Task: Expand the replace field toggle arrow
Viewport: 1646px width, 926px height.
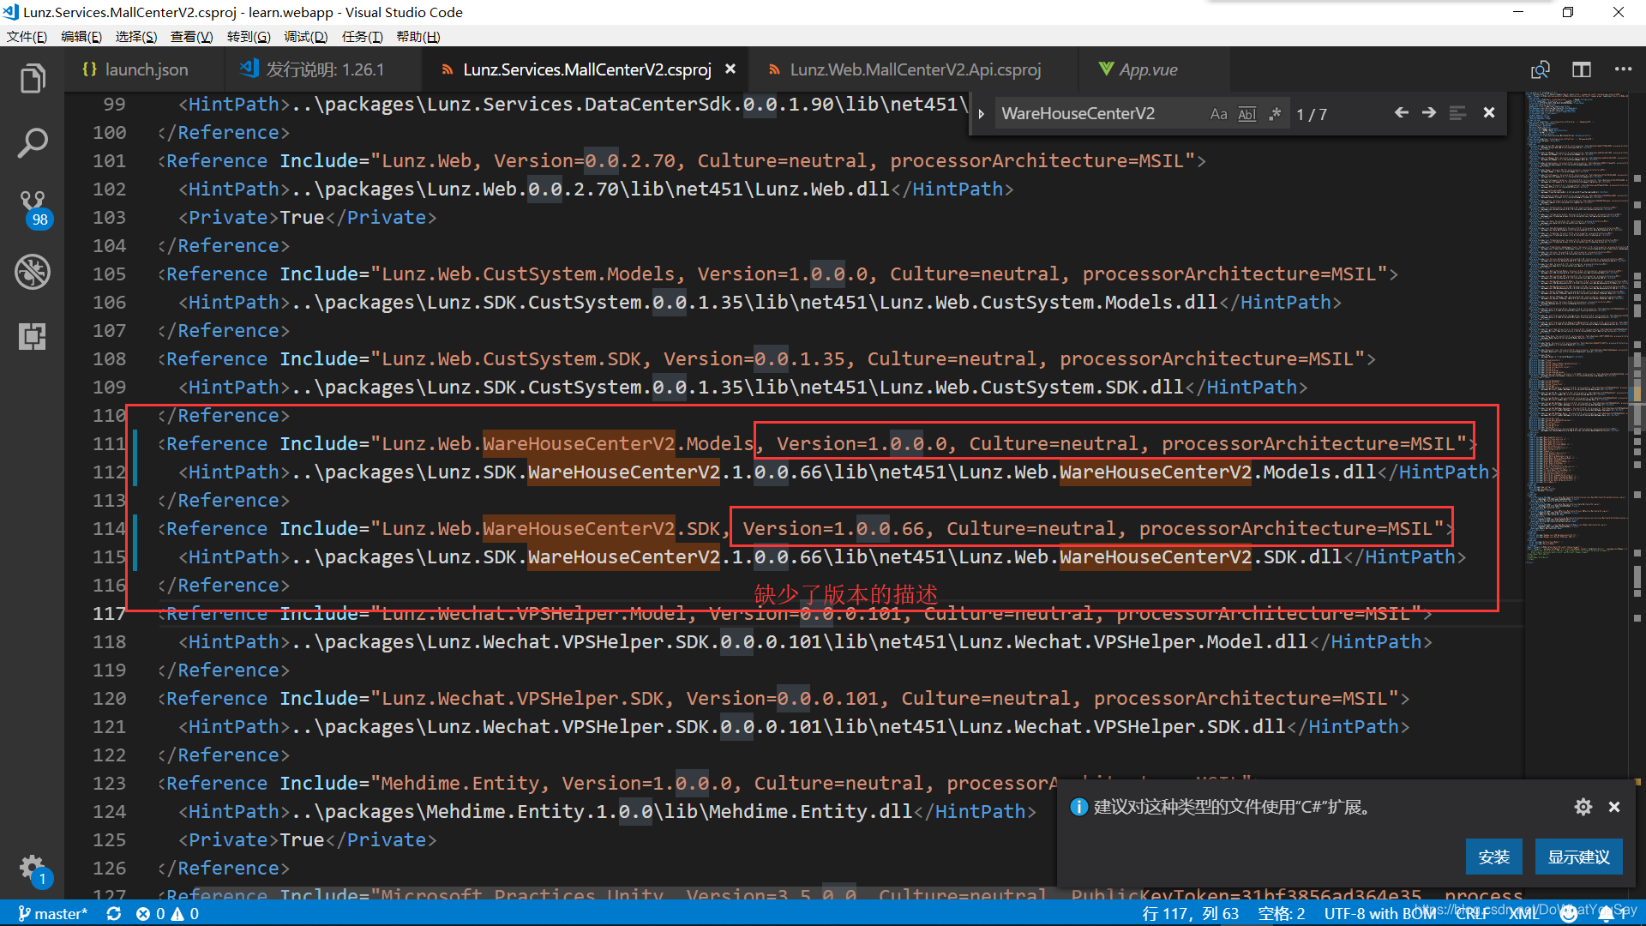Action: pyautogui.click(x=981, y=114)
